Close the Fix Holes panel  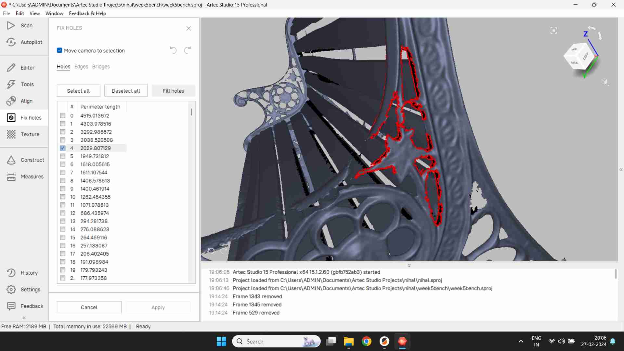(188, 28)
